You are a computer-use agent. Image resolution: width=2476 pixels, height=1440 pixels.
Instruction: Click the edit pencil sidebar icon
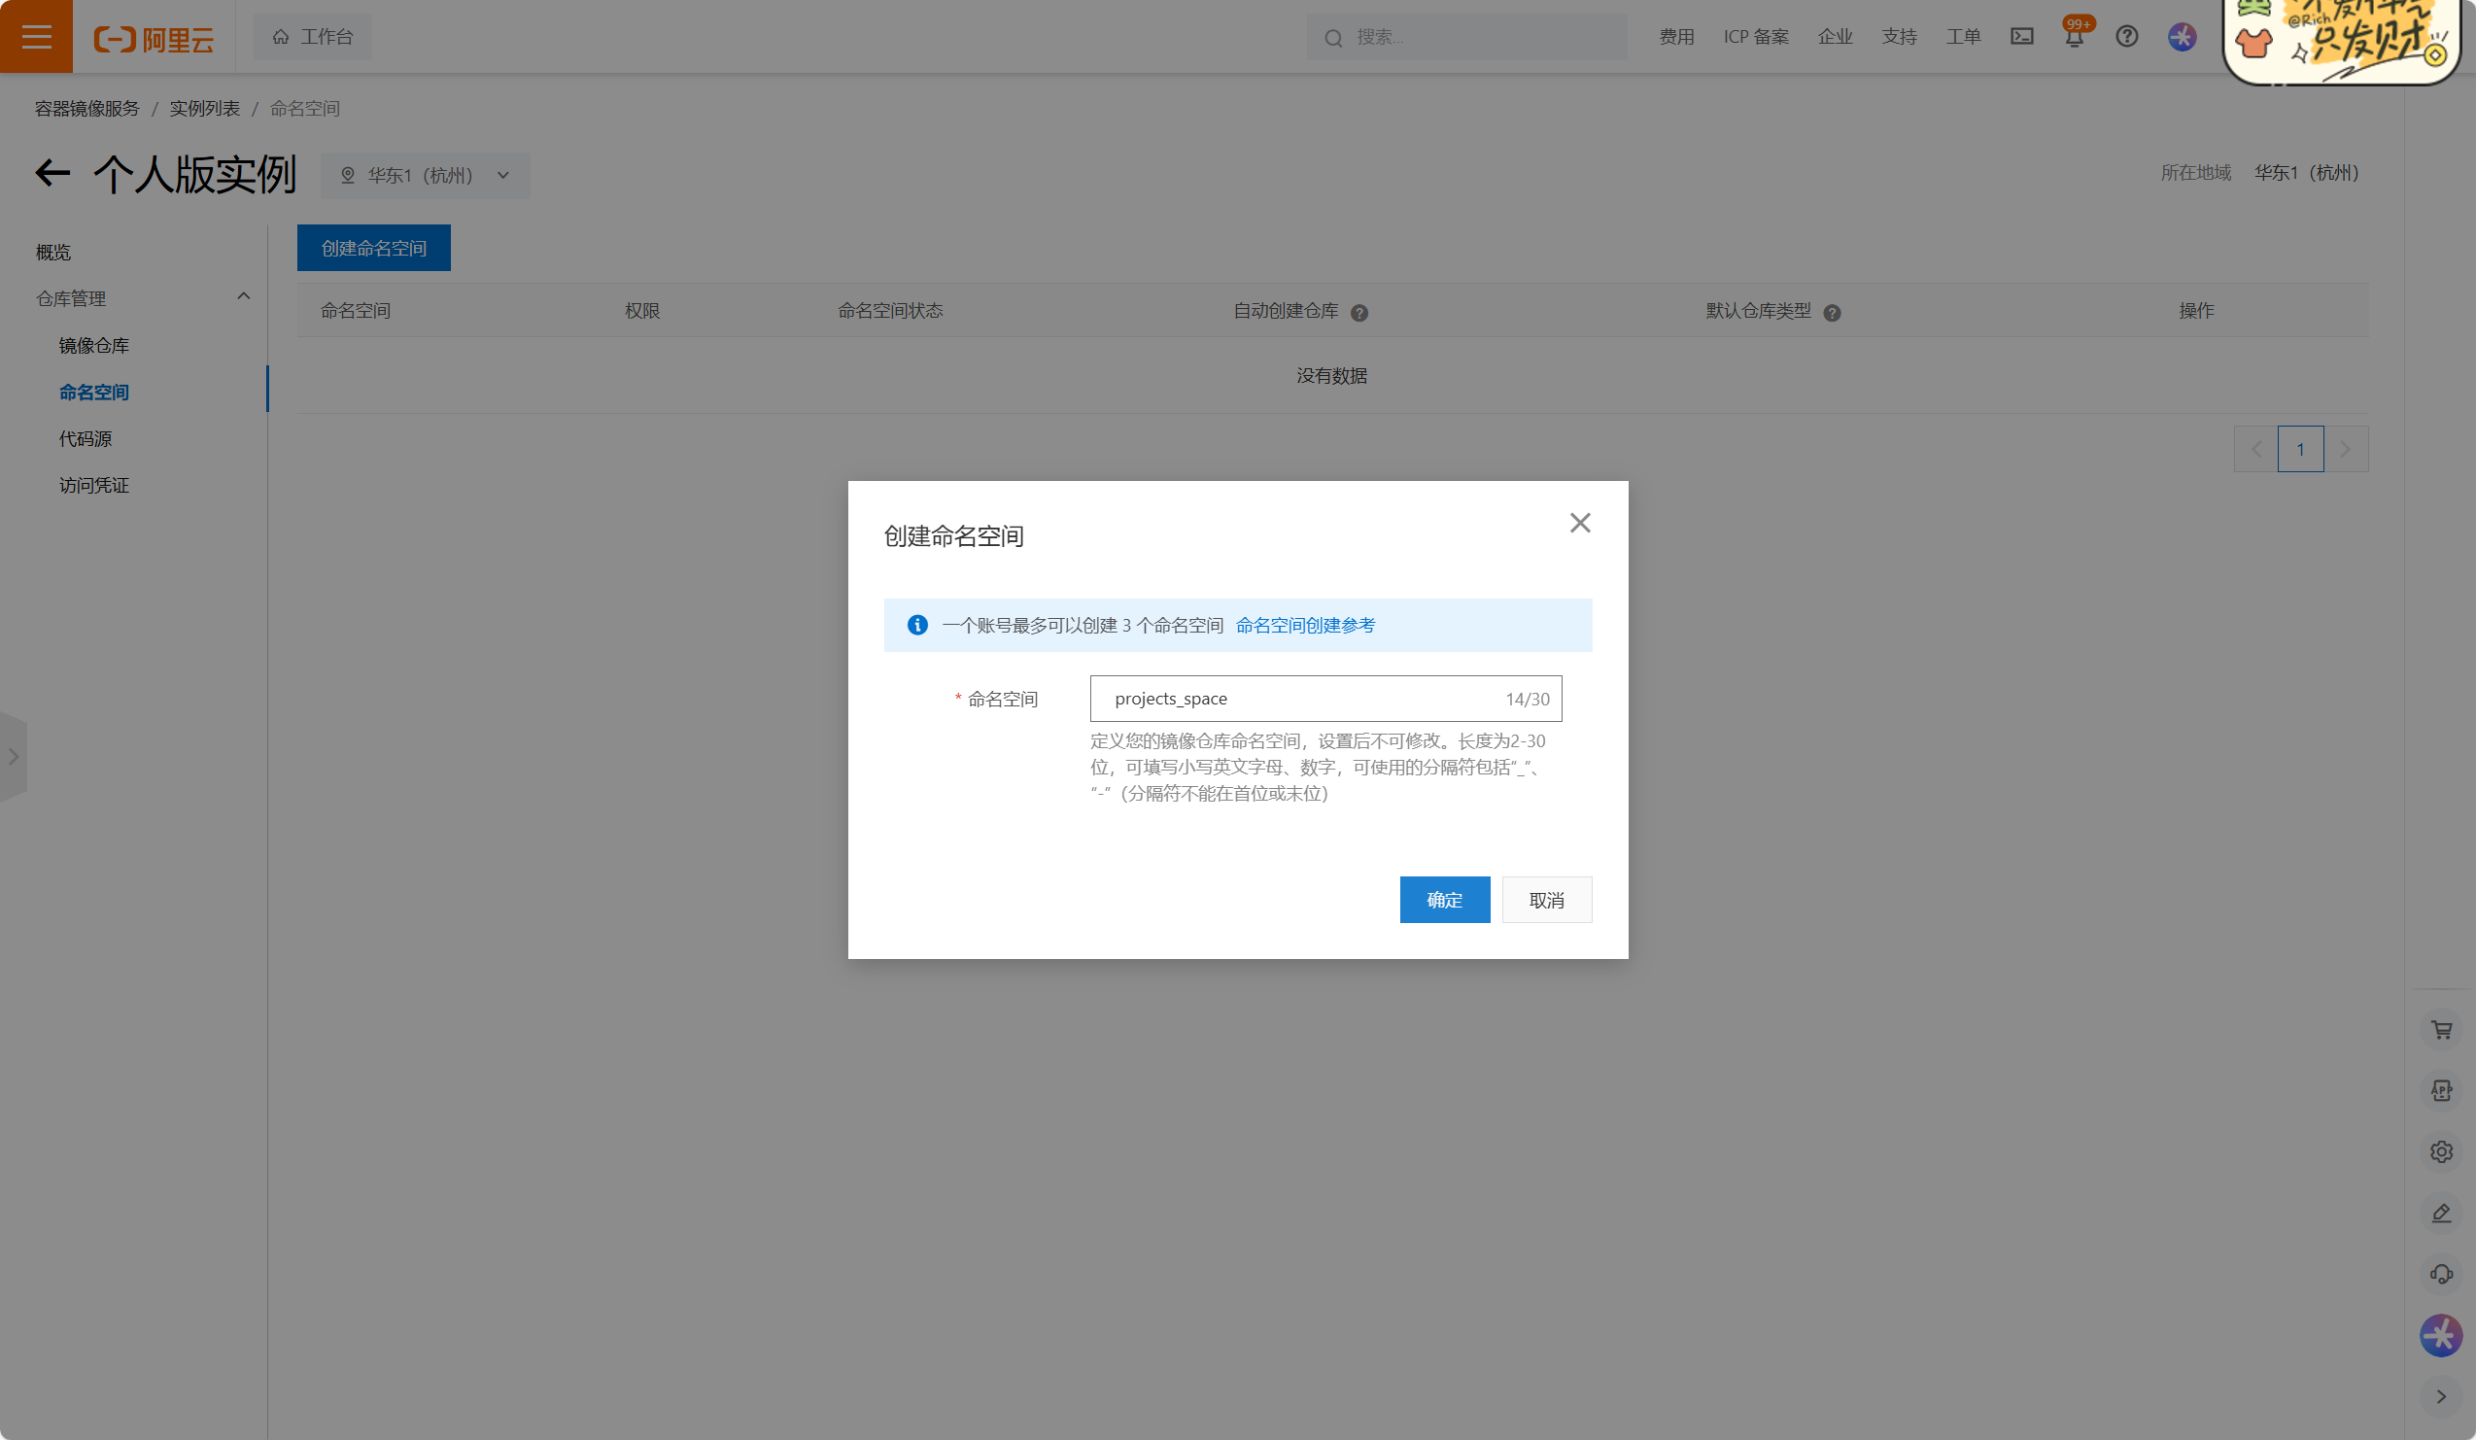[2441, 1213]
